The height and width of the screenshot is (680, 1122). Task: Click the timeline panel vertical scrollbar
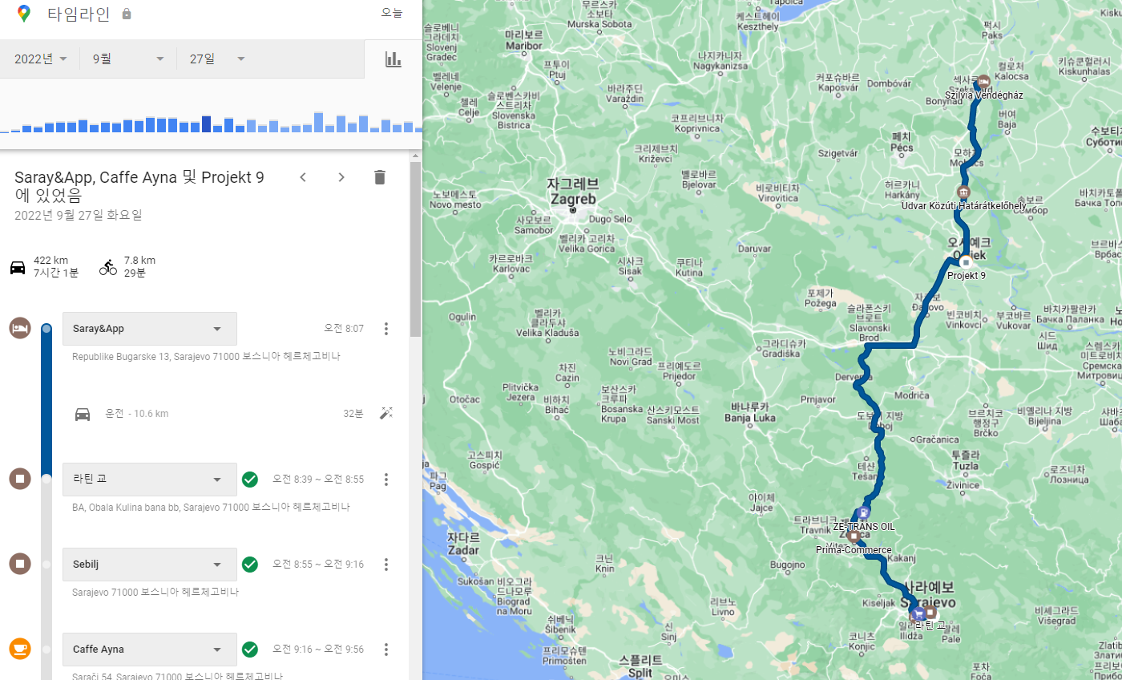pyautogui.click(x=415, y=249)
